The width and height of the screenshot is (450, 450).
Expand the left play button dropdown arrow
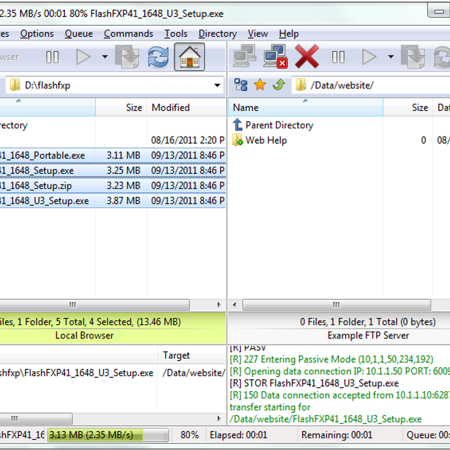[x=105, y=57]
